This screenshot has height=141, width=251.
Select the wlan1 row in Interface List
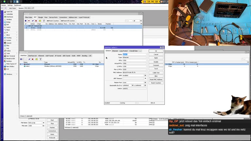pyautogui.click(x=27, y=66)
